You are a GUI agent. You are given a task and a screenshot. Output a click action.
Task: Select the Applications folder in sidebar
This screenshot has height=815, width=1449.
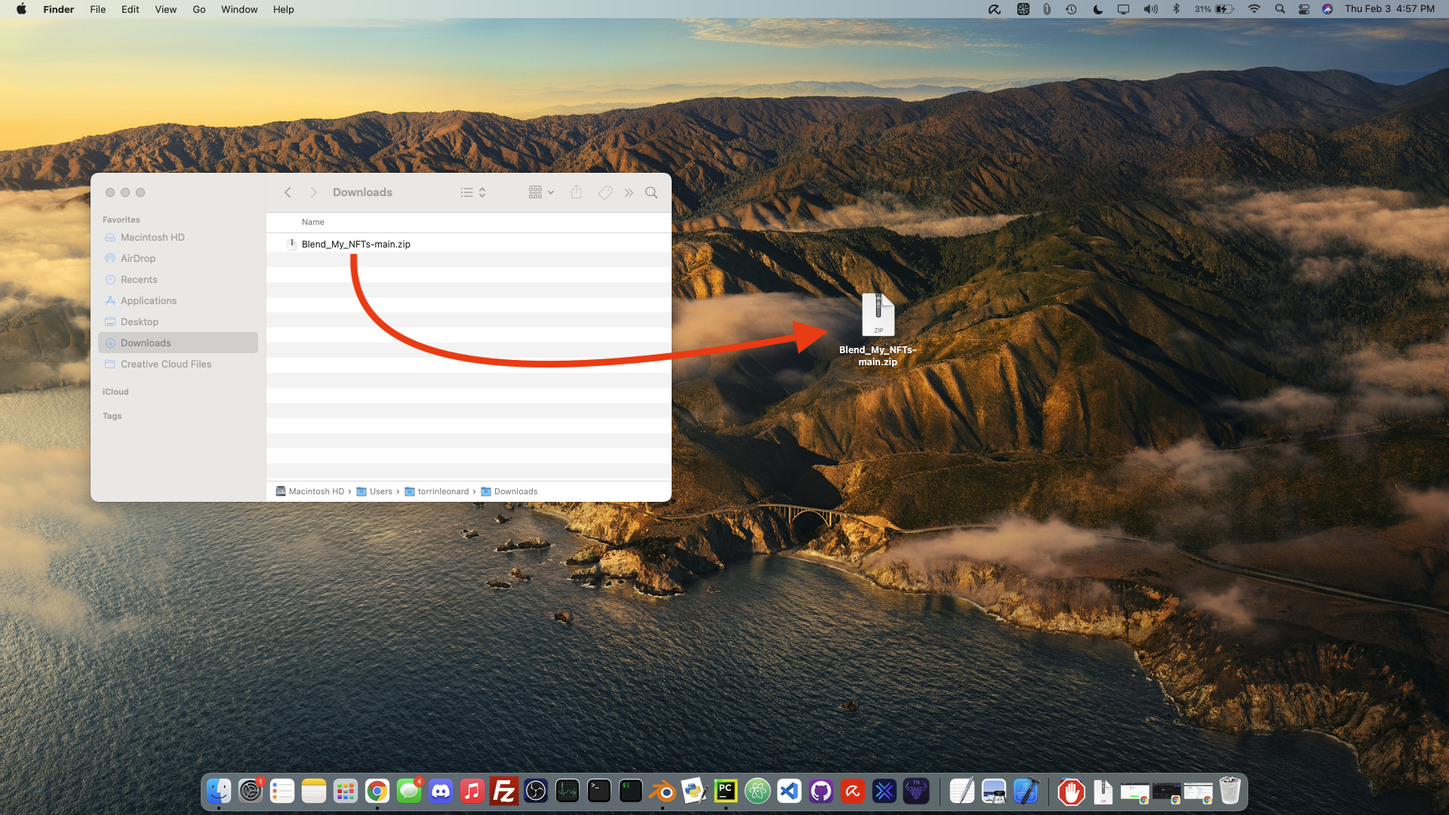pos(148,300)
